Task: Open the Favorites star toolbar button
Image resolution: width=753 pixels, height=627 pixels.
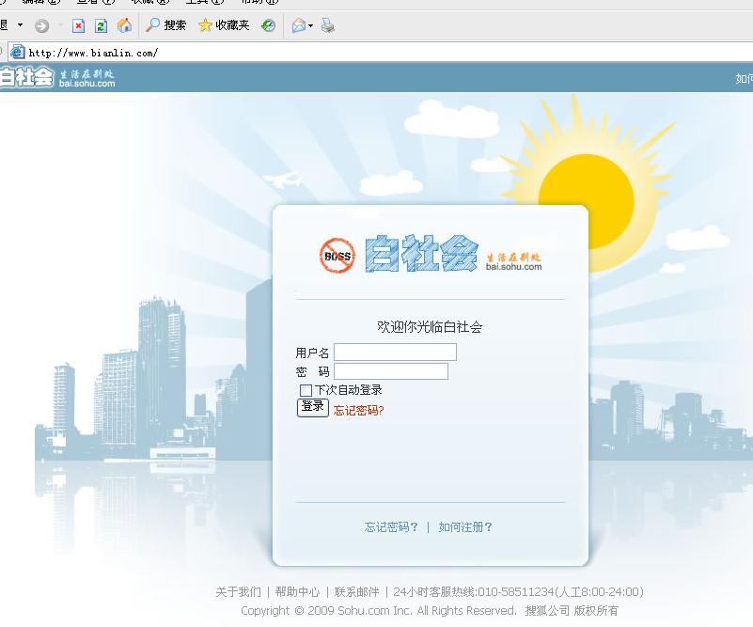Action: (224, 25)
